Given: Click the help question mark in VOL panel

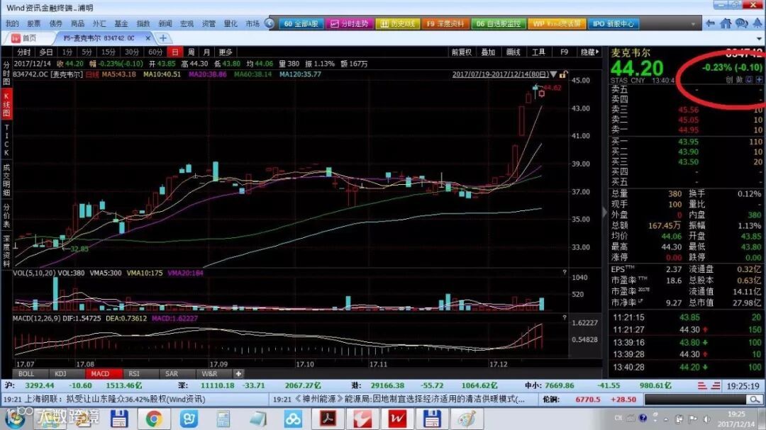Looking at the screenshot, I should (x=565, y=272).
